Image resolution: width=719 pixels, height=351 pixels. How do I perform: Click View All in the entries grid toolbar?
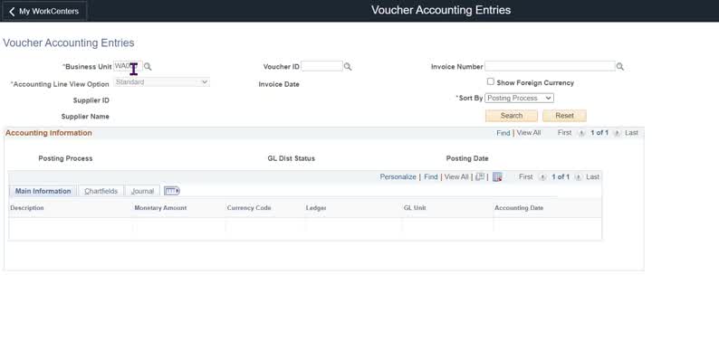point(456,177)
